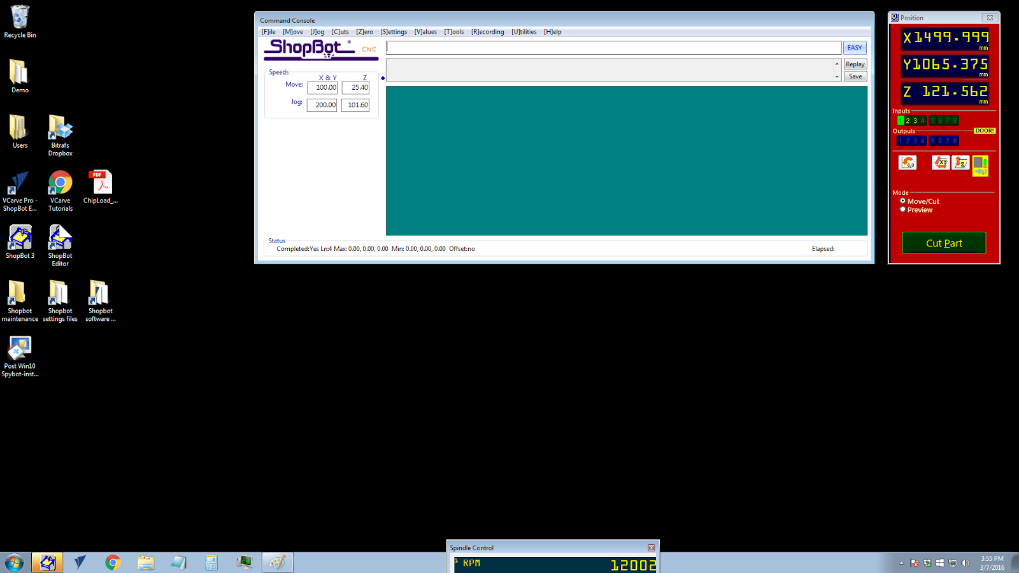Toggle Output 6 switch in Position window
The width and height of the screenshot is (1019, 573).
[x=940, y=141]
